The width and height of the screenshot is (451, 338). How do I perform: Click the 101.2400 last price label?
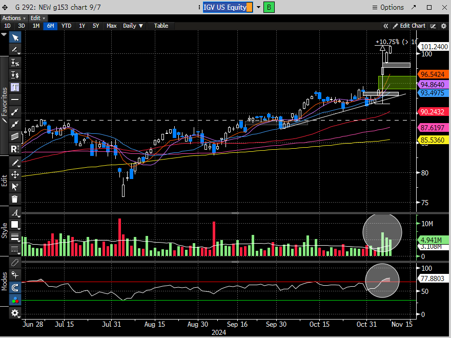[434, 47]
